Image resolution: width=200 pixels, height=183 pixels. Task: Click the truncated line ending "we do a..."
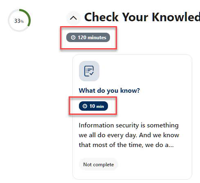point(126,145)
